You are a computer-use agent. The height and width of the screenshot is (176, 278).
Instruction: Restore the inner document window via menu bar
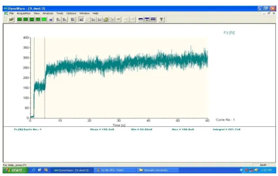269,14
